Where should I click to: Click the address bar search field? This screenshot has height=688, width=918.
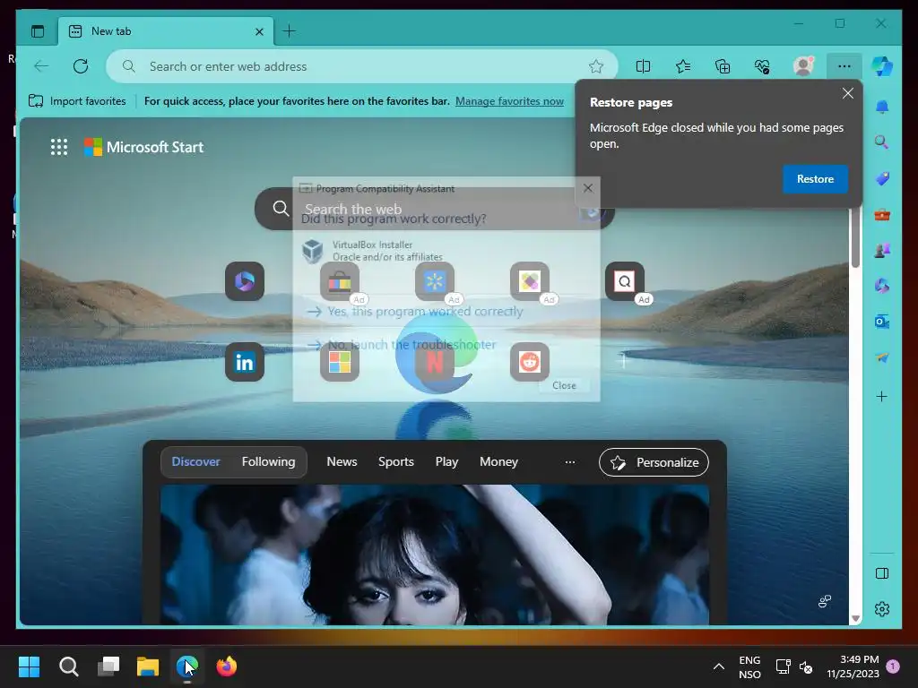coord(362,66)
